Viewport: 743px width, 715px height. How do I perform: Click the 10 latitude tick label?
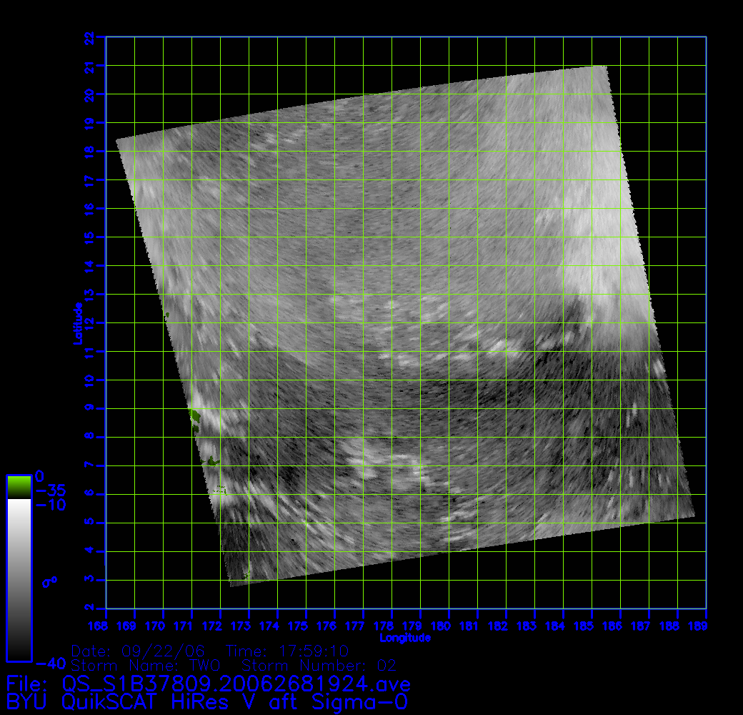pos(89,380)
